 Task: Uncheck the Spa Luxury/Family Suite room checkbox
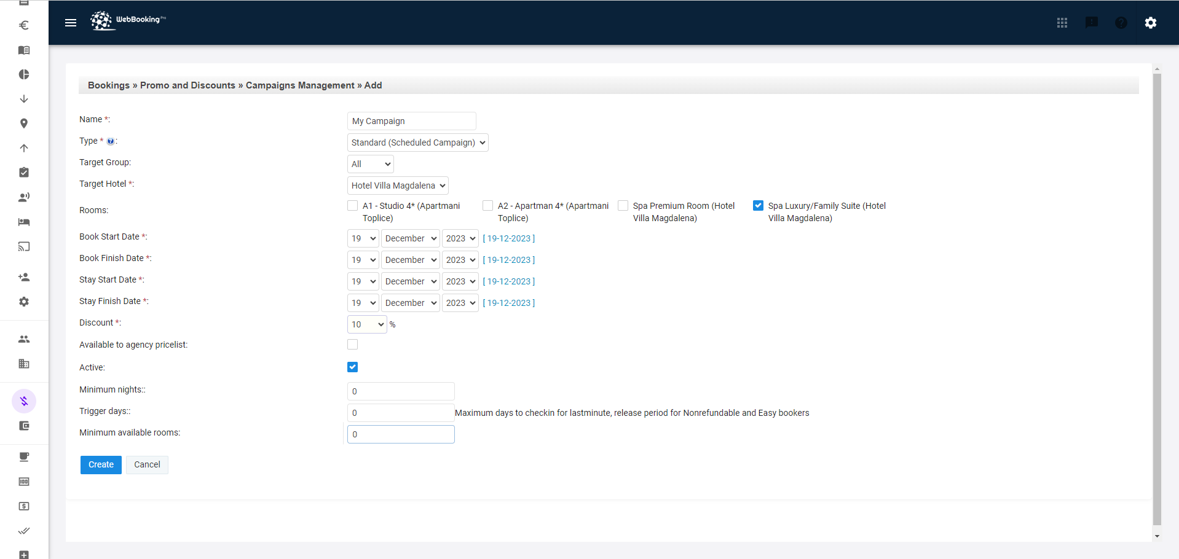click(758, 206)
